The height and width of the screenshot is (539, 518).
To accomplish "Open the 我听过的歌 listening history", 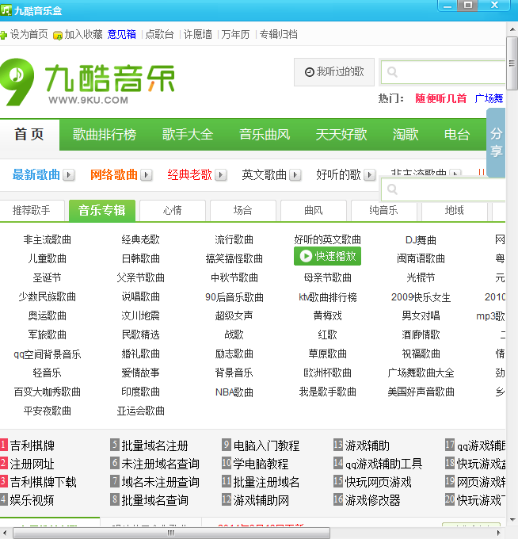I will coord(333,72).
